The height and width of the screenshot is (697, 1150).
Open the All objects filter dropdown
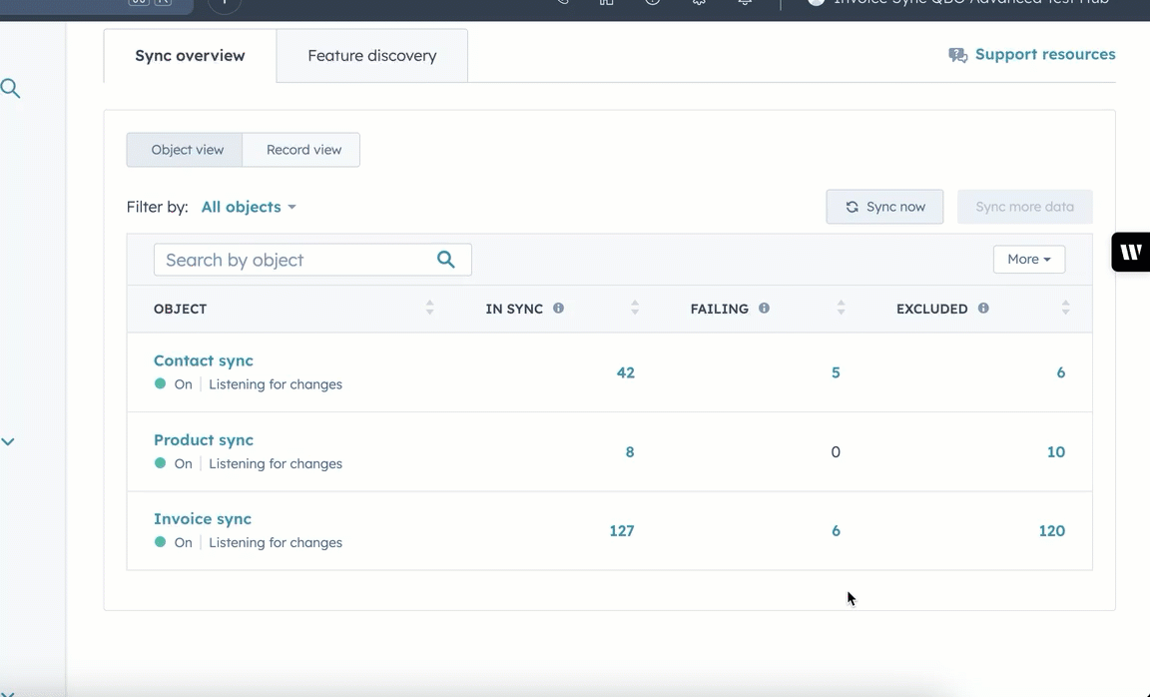click(x=249, y=207)
